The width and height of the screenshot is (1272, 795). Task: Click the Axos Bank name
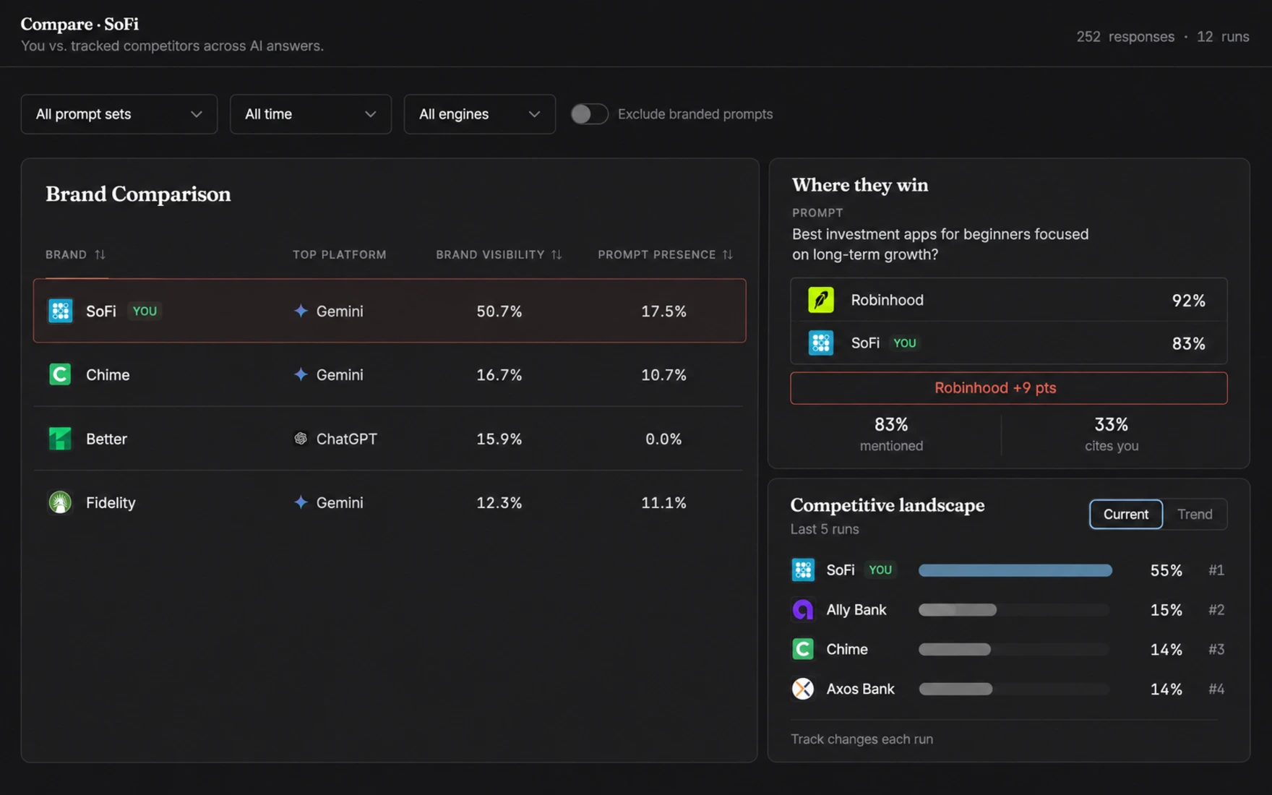click(x=860, y=689)
